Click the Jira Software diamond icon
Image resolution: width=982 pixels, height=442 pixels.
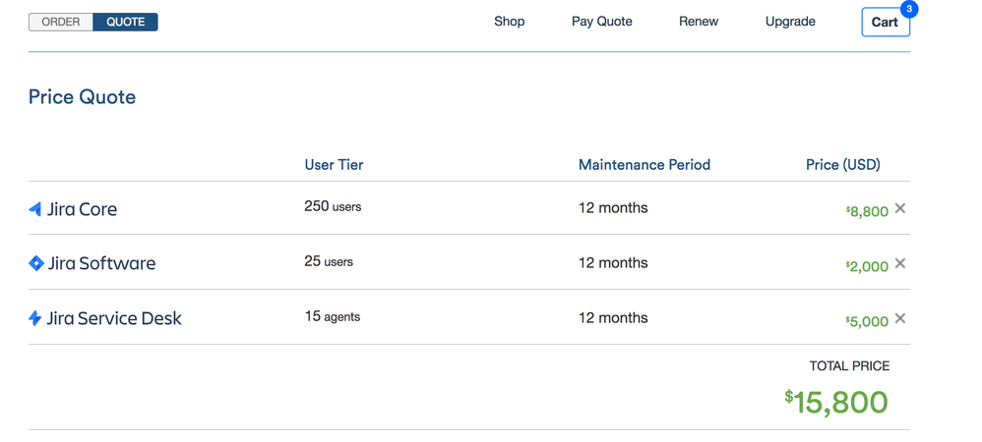coord(35,263)
